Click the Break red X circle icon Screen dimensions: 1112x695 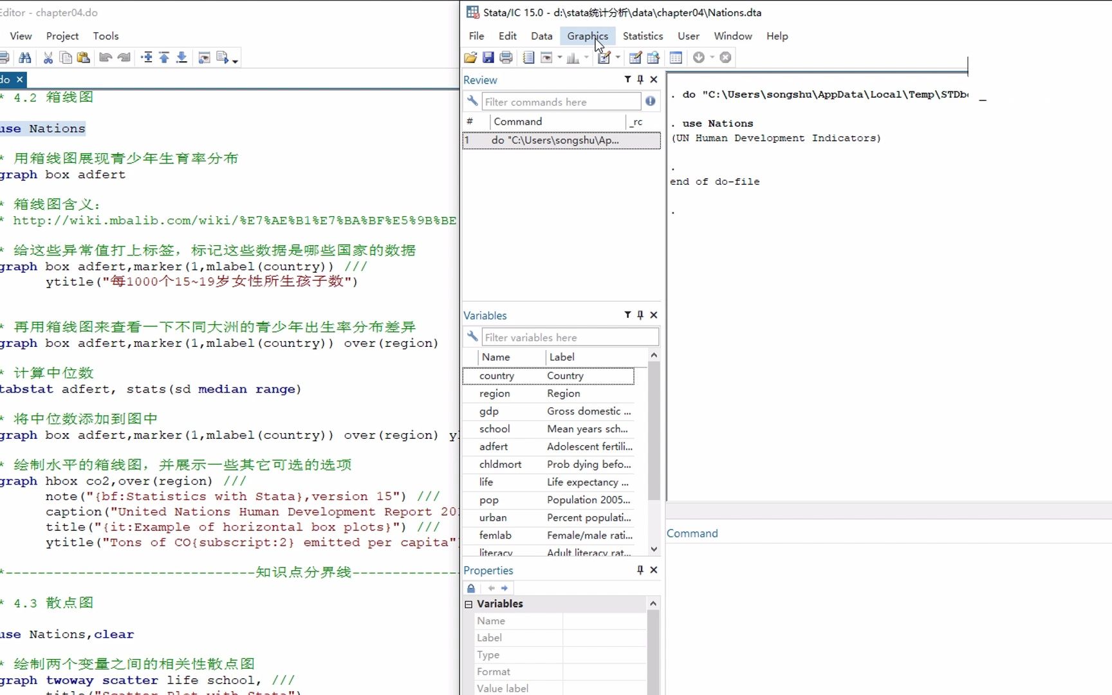pos(725,58)
